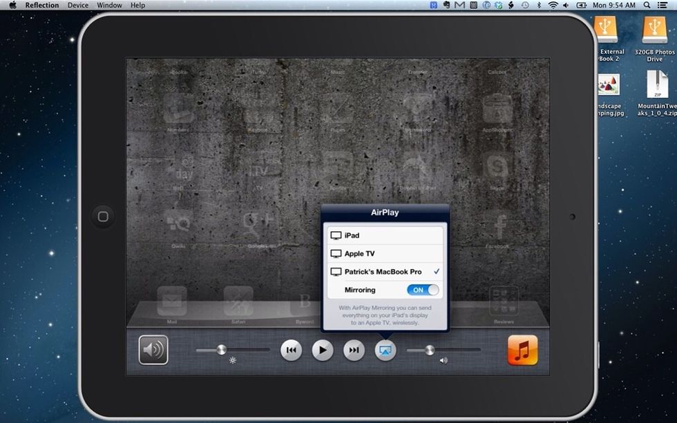Click the AirPlay Mirroring description text
677x423 pixels.
[x=385, y=315]
